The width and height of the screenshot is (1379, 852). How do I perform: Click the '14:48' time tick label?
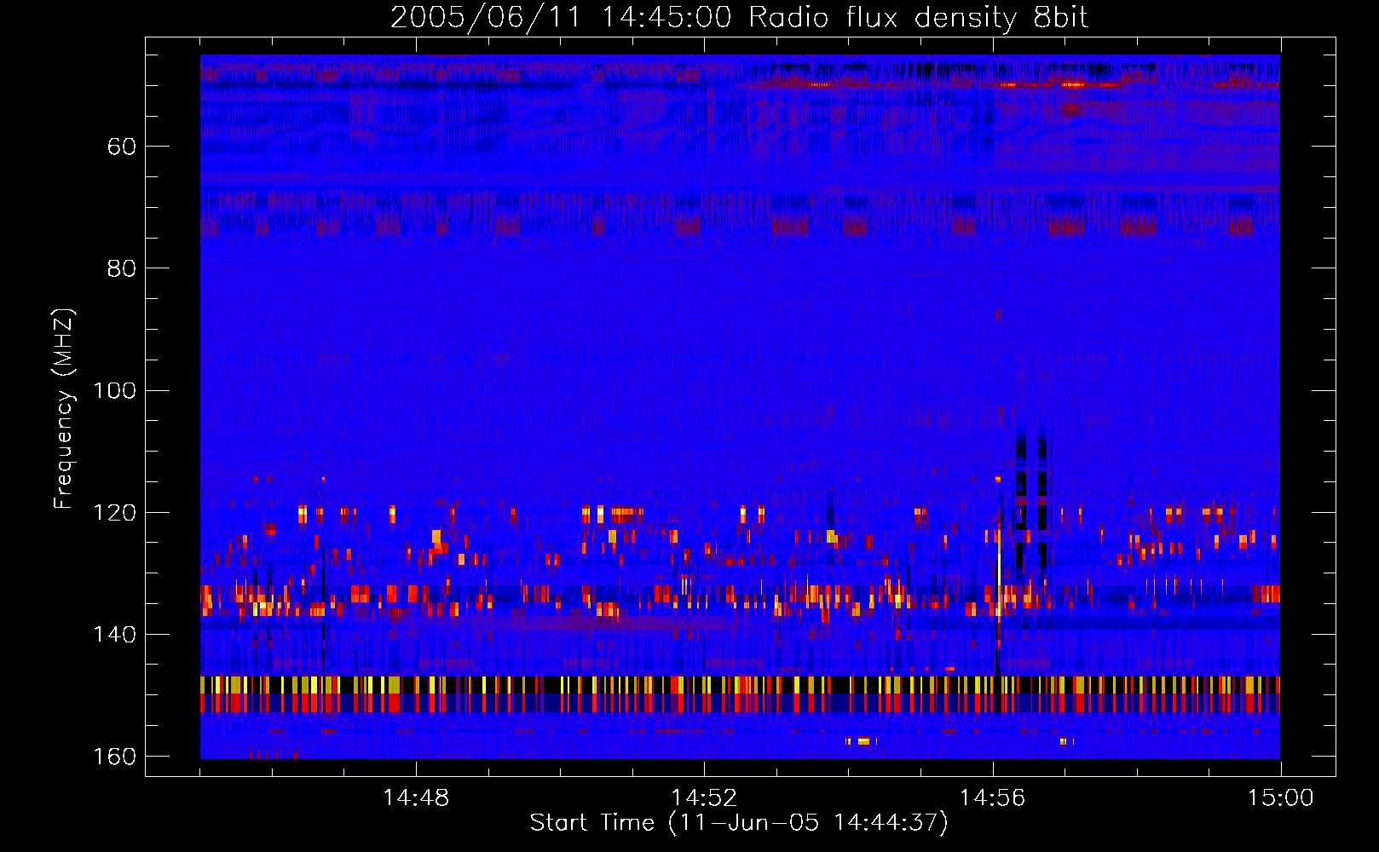point(416,798)
